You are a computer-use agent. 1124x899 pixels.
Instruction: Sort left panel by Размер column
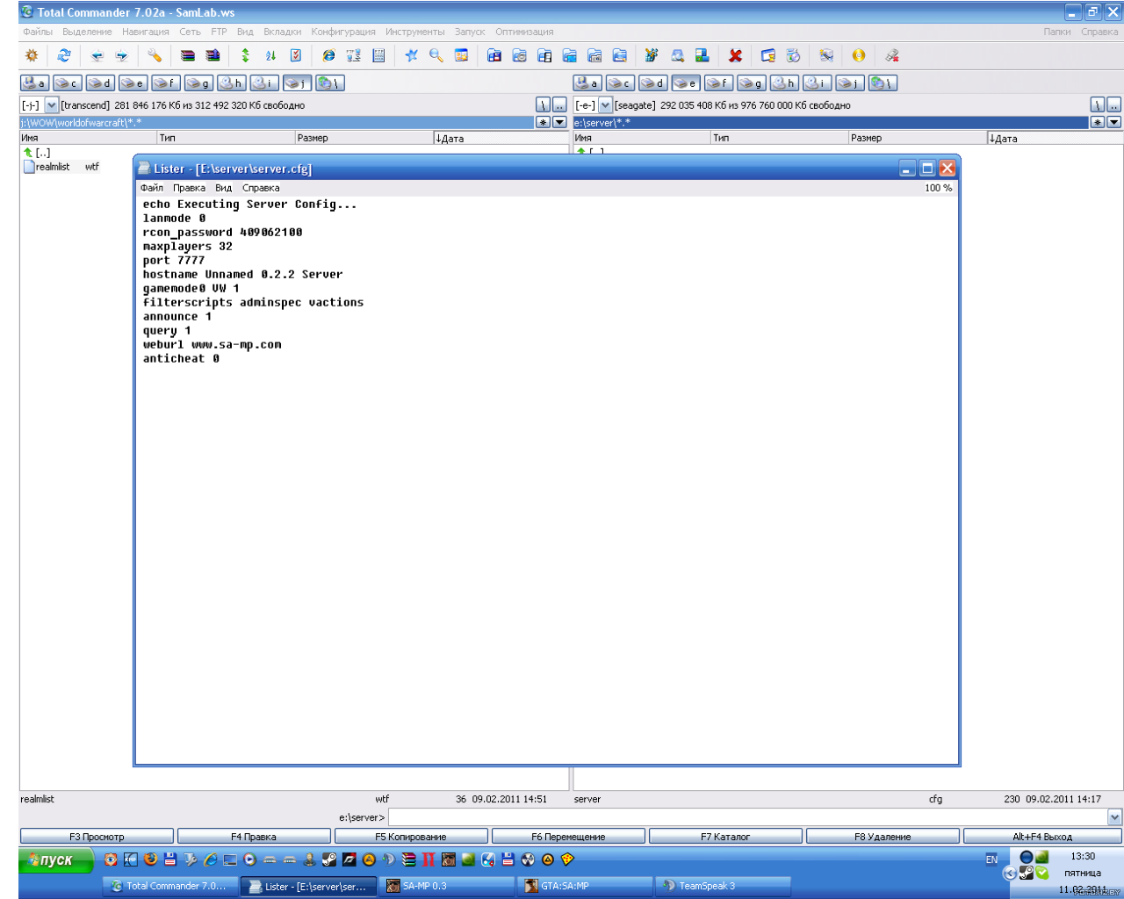click(x=364, y=138)
